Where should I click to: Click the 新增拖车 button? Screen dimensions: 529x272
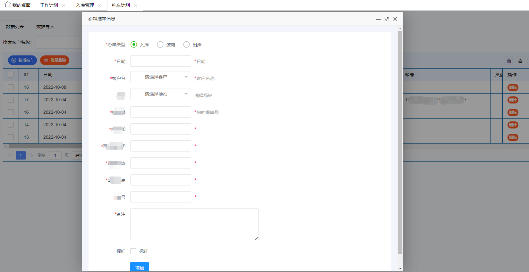point(22,60)
